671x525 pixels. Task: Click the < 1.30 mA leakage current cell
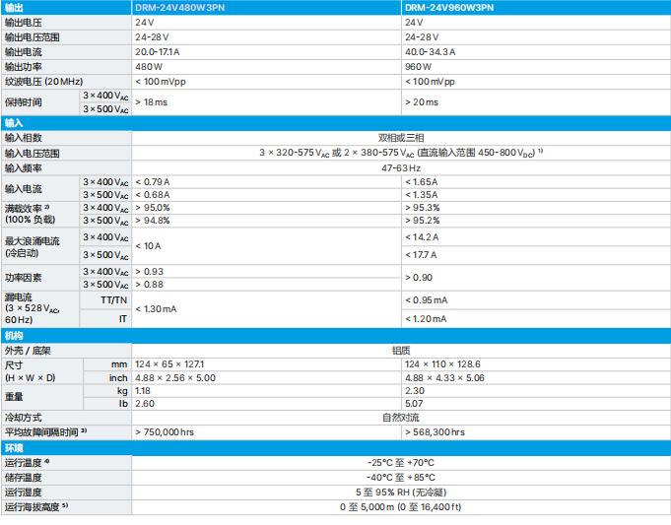(156, 308)
